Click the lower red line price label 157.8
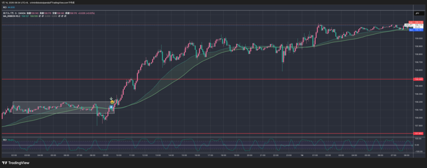This screenshot has height=168, width=427. coord(417,133)
